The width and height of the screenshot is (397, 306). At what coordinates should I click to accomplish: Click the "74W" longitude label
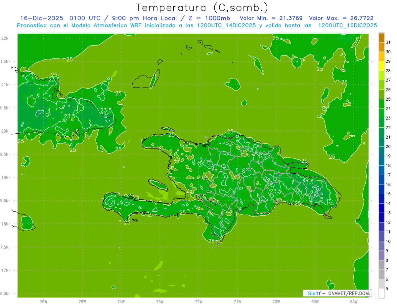[121, 301]
